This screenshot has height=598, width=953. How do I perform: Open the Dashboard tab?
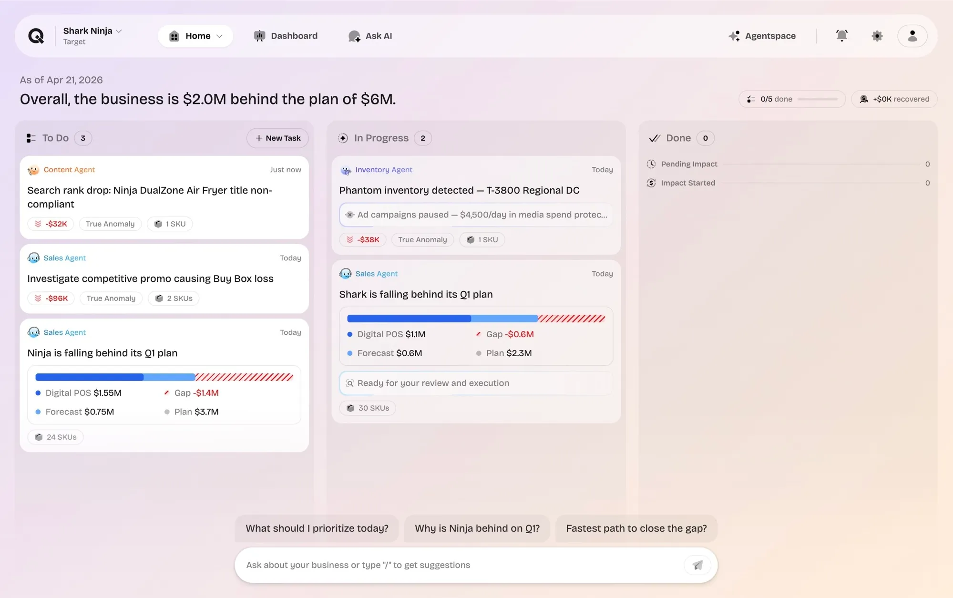(286, 36)
